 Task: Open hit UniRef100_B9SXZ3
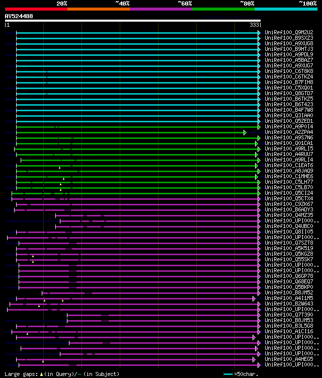tap(289, 38)
